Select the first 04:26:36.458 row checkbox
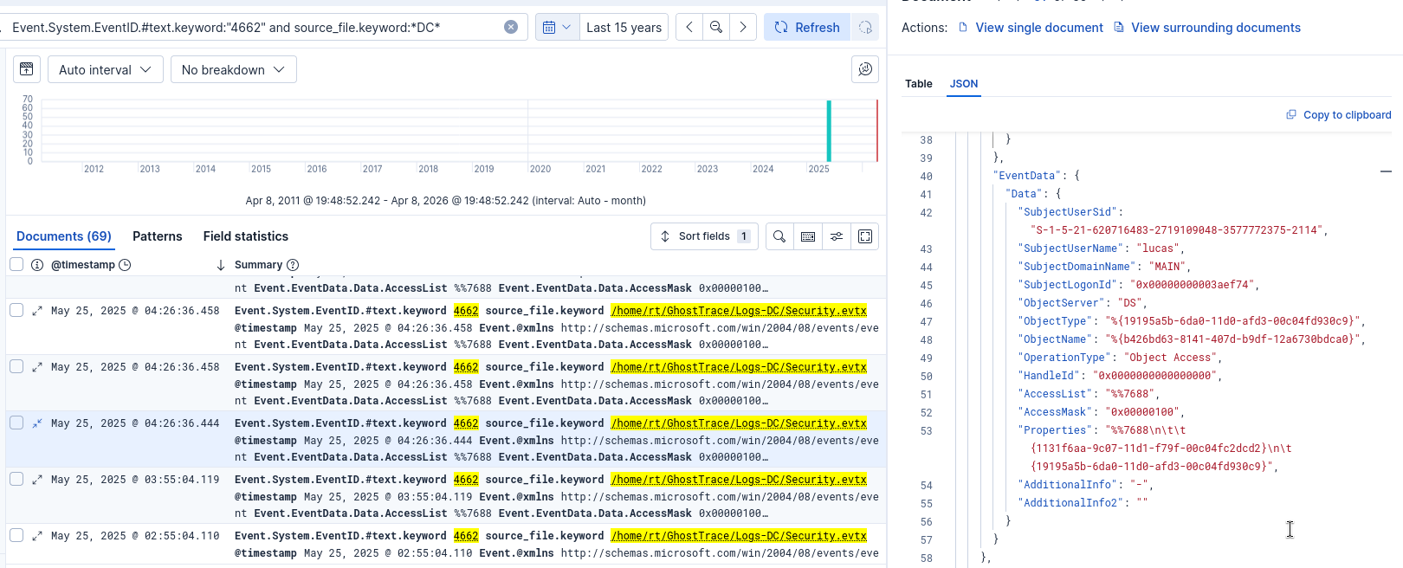The width and height of the screenshot is (1403, 568). pyautogui.click(x=16, y=310)
